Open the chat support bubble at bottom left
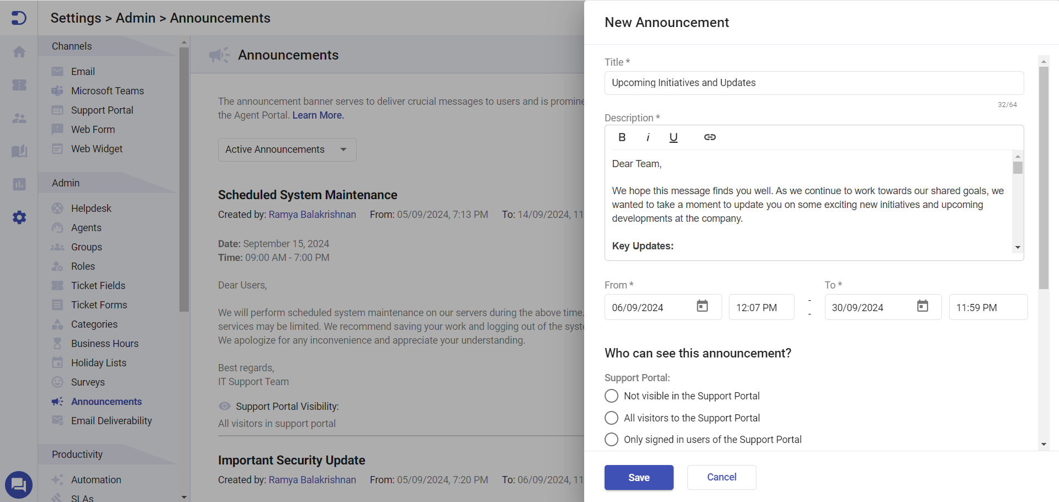The image size is (1059, 502). 19,484
